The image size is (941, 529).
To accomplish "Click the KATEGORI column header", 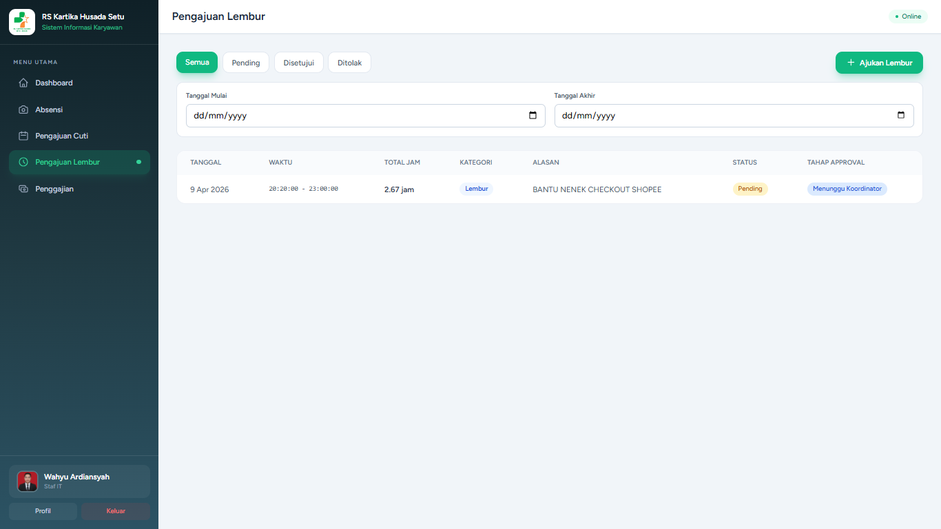I will pos(476,163).
